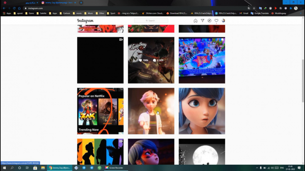
Task: Expand the Music bookmarks folder
Action: 88,13
